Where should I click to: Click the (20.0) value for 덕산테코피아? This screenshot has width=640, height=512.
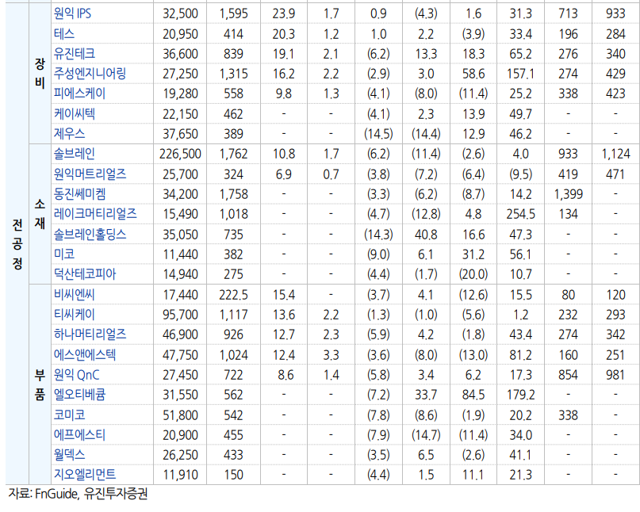pos(473,274)
